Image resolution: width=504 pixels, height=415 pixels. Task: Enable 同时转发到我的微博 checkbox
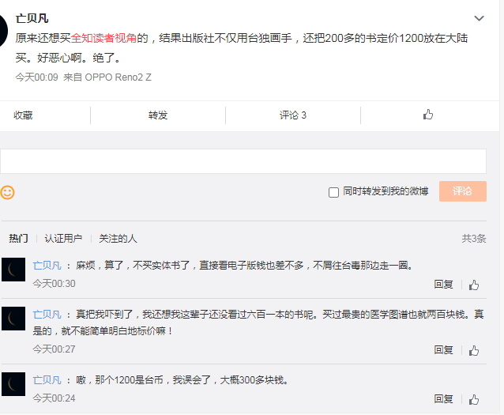click(333, 192)
